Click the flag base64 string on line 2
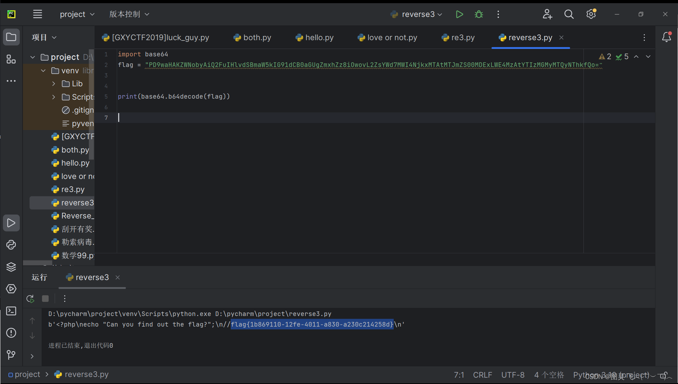Image resolution: width=678 pixels, height=384 pixels. (x=374, y=65)
